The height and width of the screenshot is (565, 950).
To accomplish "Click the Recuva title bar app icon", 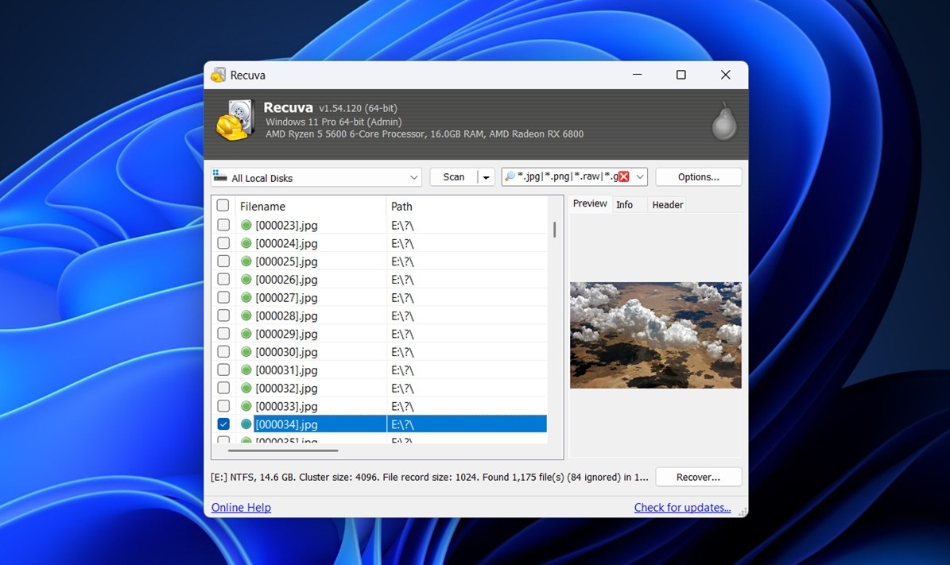I will tap(218, 75).
